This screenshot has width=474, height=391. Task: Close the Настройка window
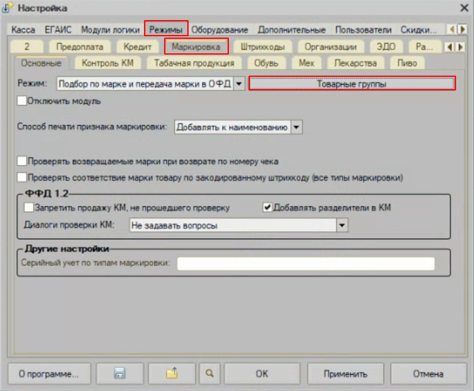pyautogui.click(x=465, y=8)
